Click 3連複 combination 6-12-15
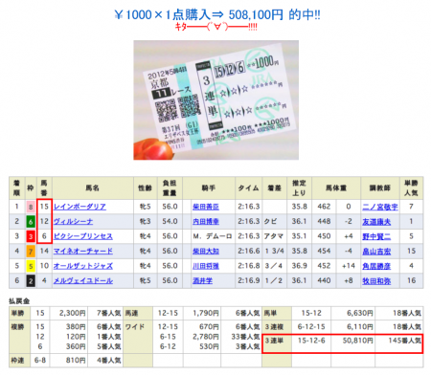The width and height of the screenshot is (431, 375). (x=311, y=327)
